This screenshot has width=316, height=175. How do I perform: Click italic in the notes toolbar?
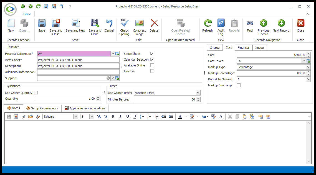(120, 117)
